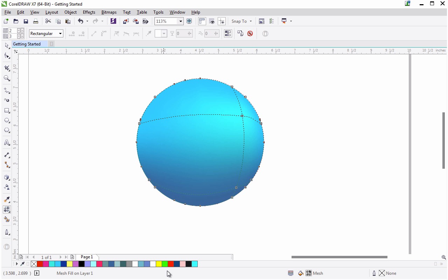Screen dimensions: 448x280
Task: Click the Open file icon
Action: (x=16, y=21)
